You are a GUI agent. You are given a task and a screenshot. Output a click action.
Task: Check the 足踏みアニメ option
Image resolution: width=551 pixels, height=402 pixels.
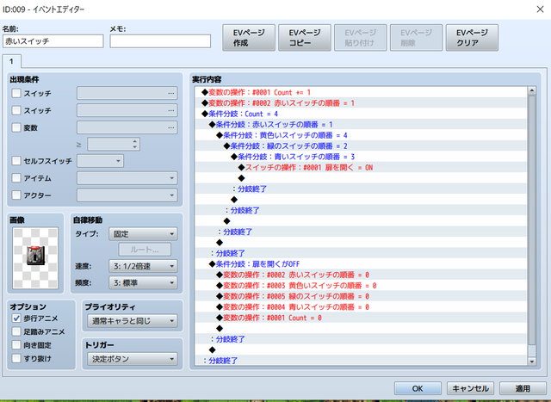(16, 331)
